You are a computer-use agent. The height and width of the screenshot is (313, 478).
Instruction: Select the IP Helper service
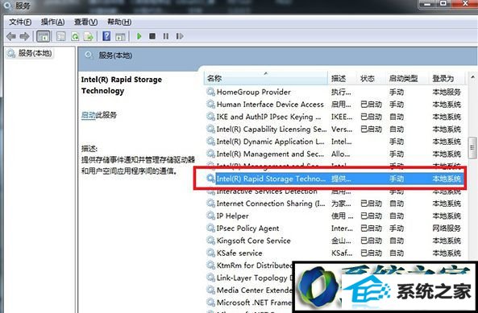[x=335, y=216]
